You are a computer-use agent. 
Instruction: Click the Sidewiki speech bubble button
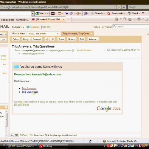[x=93, y=13]
